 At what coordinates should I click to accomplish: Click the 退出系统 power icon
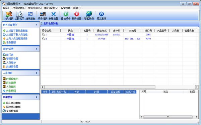tap(102, 15)
